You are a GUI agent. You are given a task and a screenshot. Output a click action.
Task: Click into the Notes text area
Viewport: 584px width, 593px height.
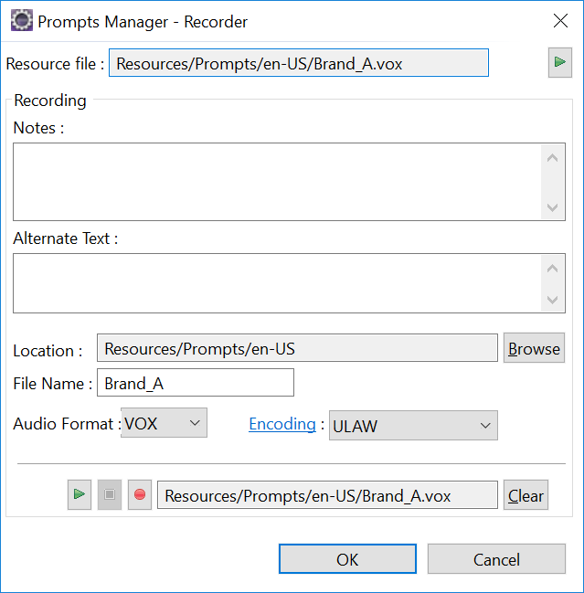click(277, 182)
